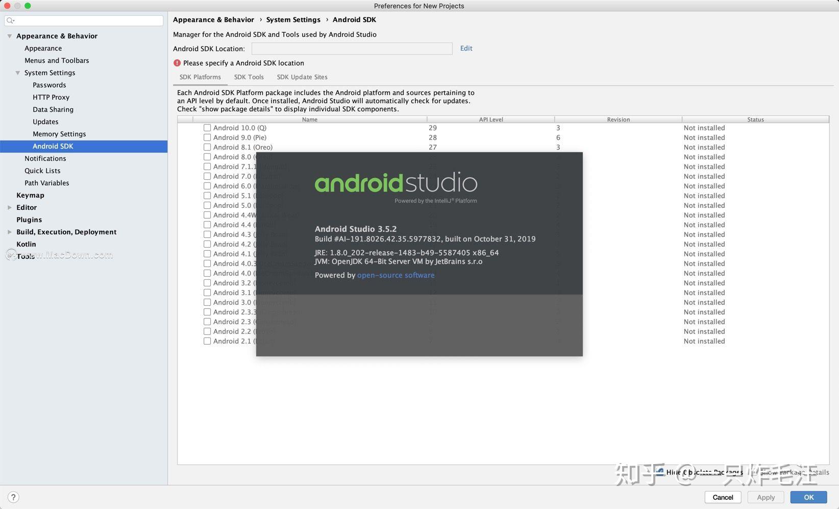Collapse the System Settings tree node
Image resolution: width=839 pixels, height=509 pixels.
[18, 72]
